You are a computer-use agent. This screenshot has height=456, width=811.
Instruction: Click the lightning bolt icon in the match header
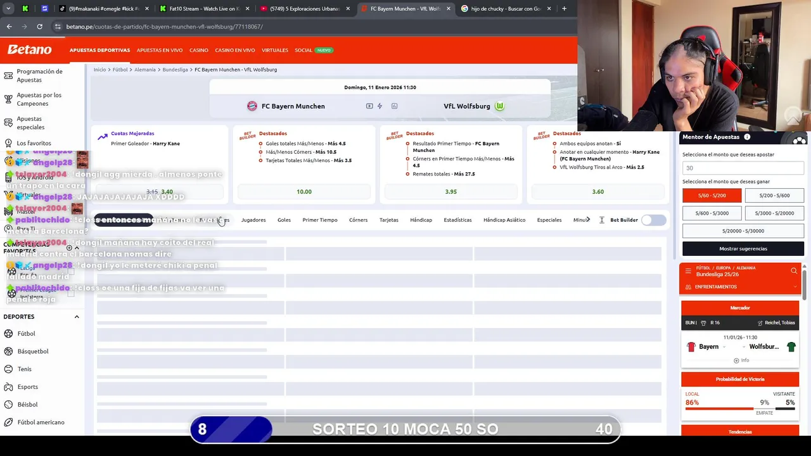pyautogui.click(x=380, y=106)
